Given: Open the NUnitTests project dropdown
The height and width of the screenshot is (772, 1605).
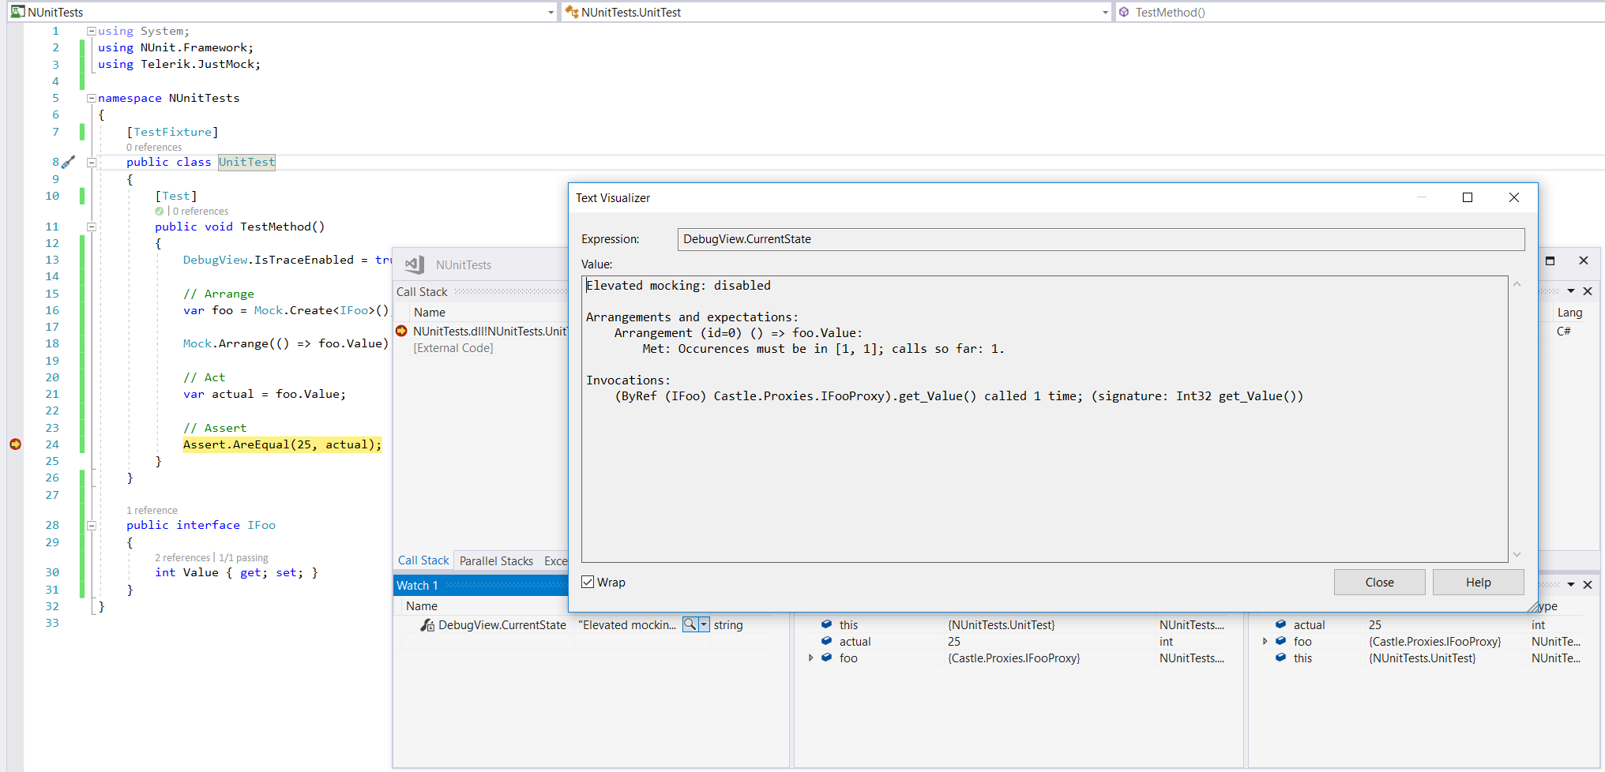Looking at the screenshot, I should point(551,13).
